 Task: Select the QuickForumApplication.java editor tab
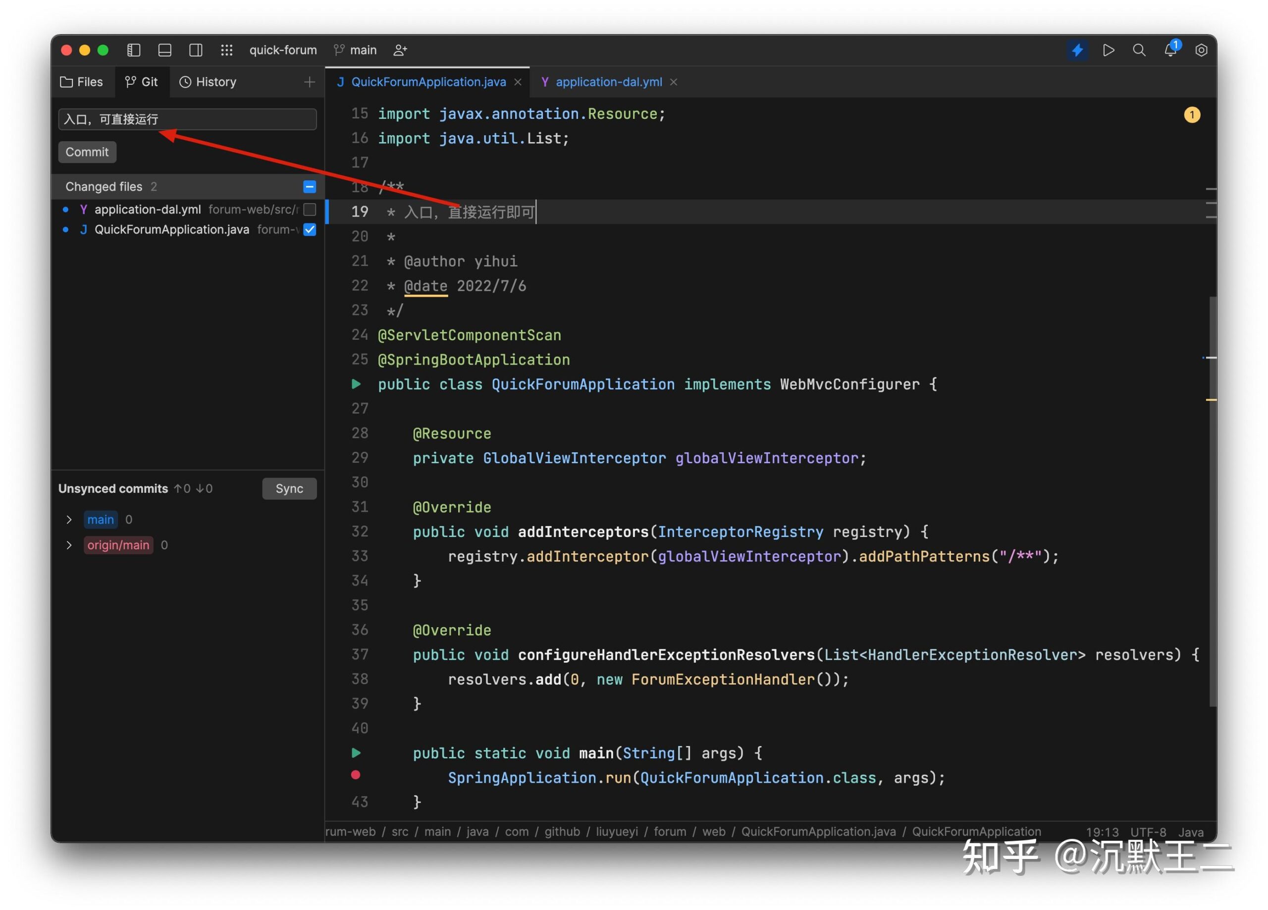point(428,81)
